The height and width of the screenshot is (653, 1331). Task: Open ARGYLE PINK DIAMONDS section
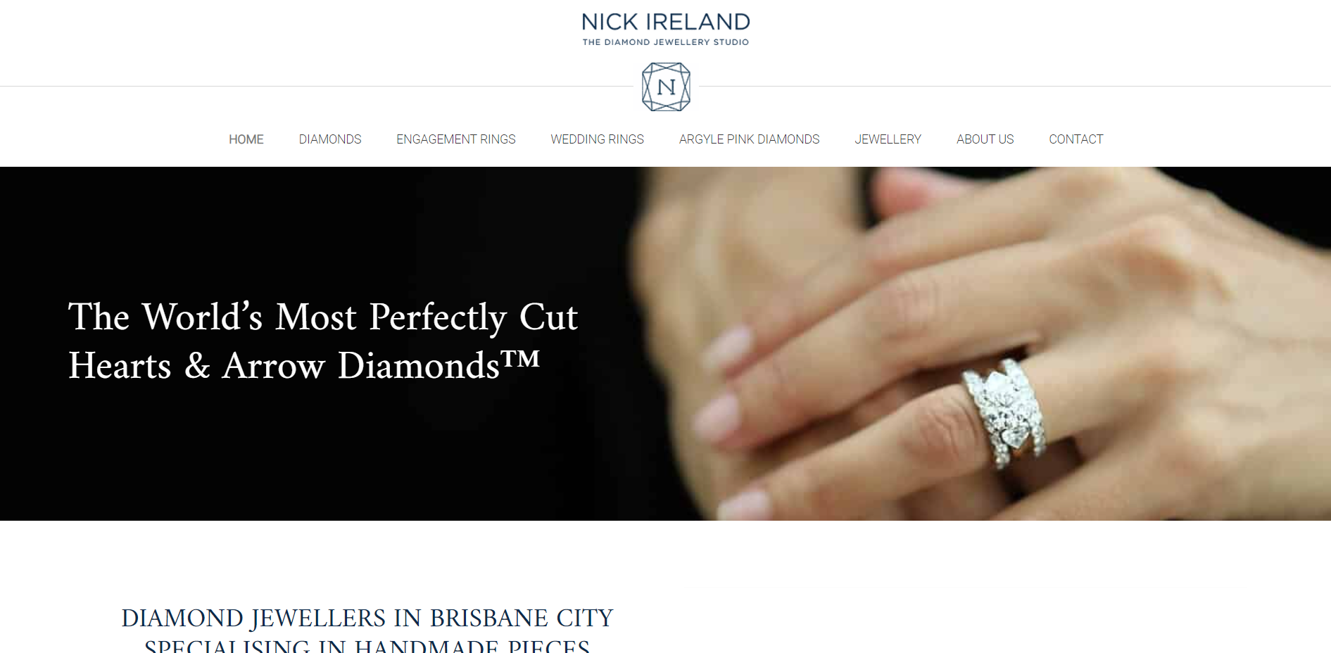pos(750,139)
